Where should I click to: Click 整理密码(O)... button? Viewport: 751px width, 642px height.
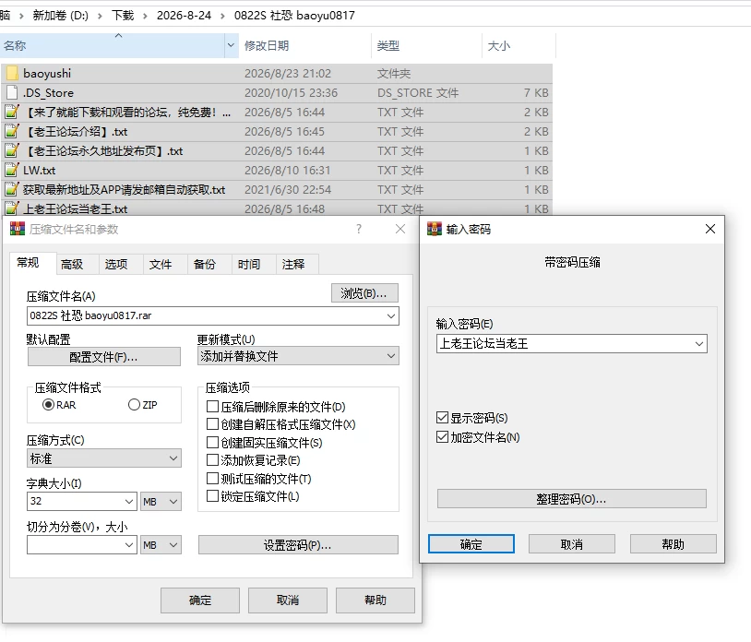click(x=571, y=499)
